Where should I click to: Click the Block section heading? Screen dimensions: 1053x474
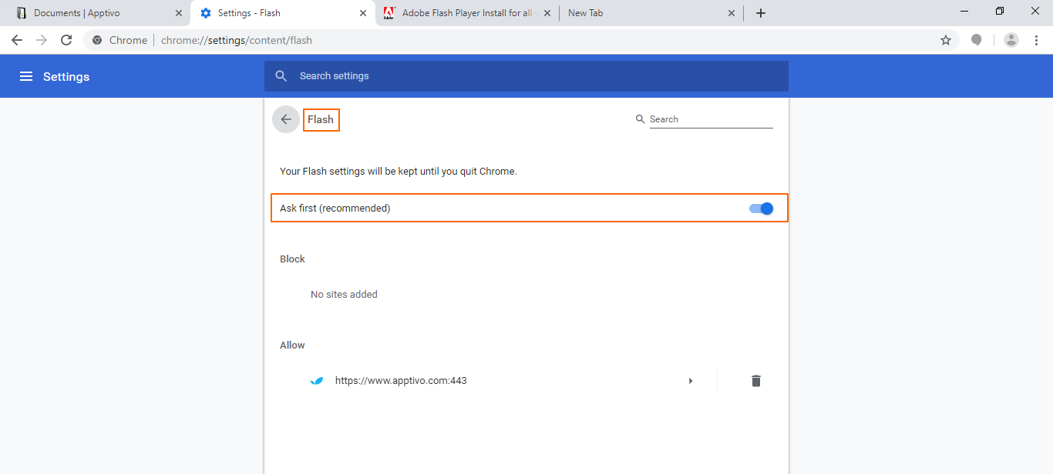tap(292, 259)
